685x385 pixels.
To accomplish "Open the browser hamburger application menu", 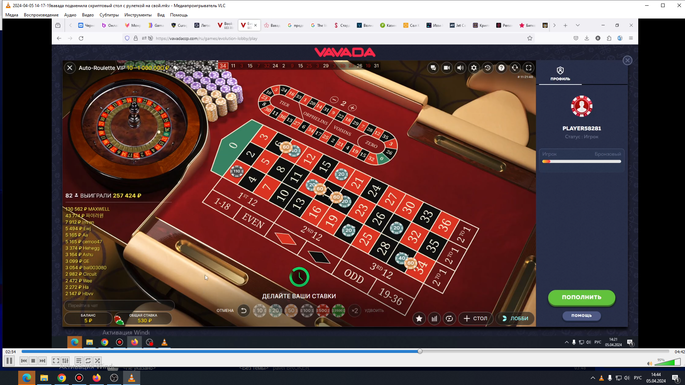I will pos(631,38).
